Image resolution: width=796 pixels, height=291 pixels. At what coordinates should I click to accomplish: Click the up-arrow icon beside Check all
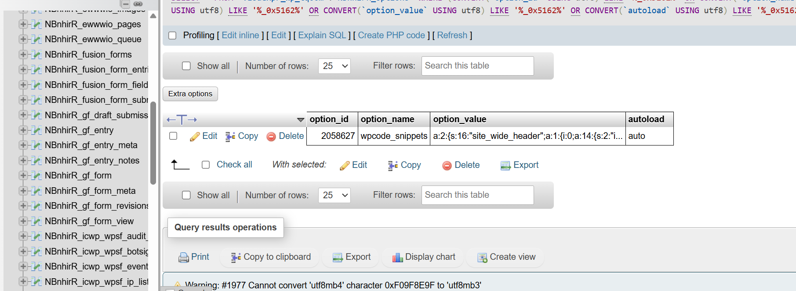180,165
